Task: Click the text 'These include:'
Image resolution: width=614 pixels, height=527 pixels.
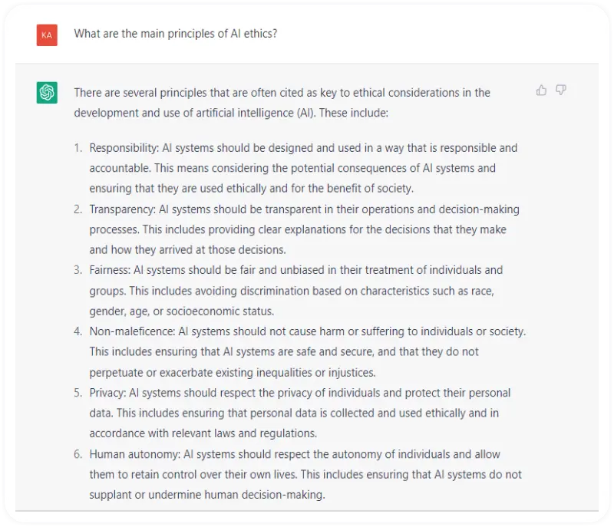Action: 354,113
